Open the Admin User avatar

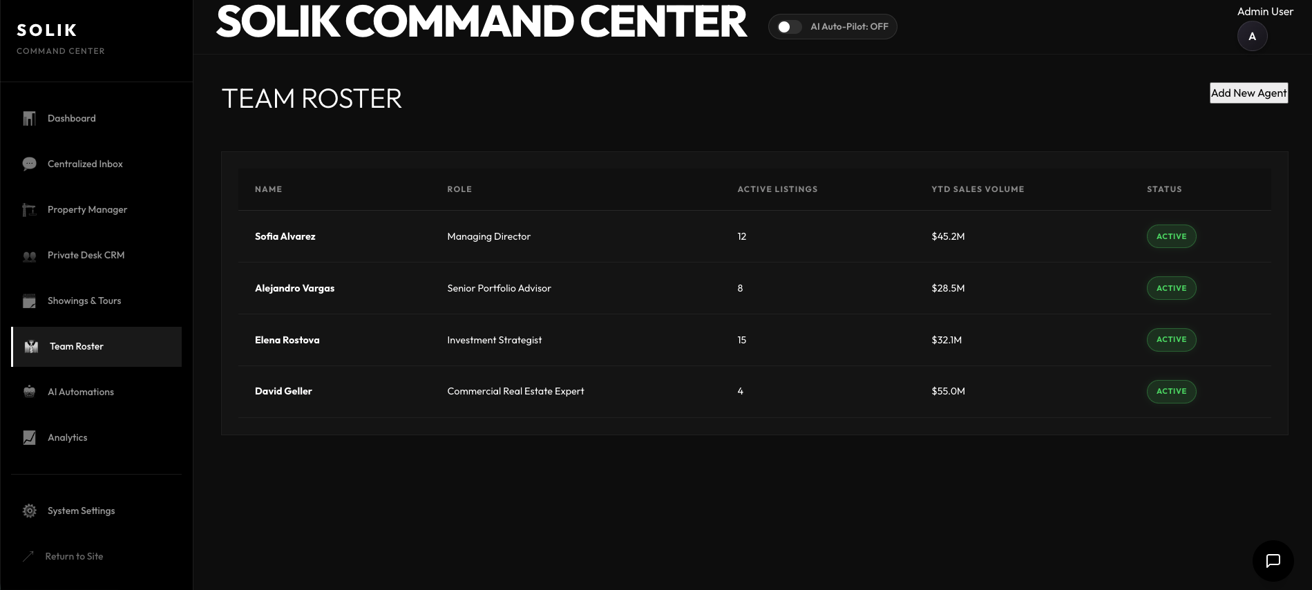[1252, 37]
